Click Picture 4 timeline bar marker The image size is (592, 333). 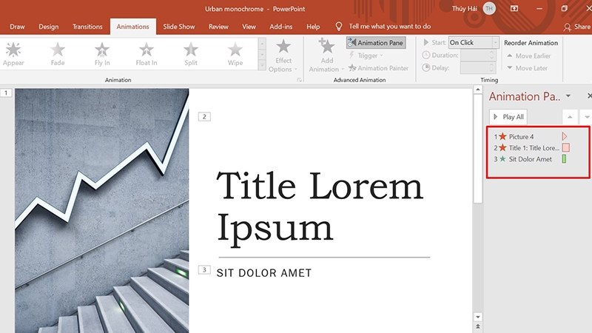click(x=565, y=136)
